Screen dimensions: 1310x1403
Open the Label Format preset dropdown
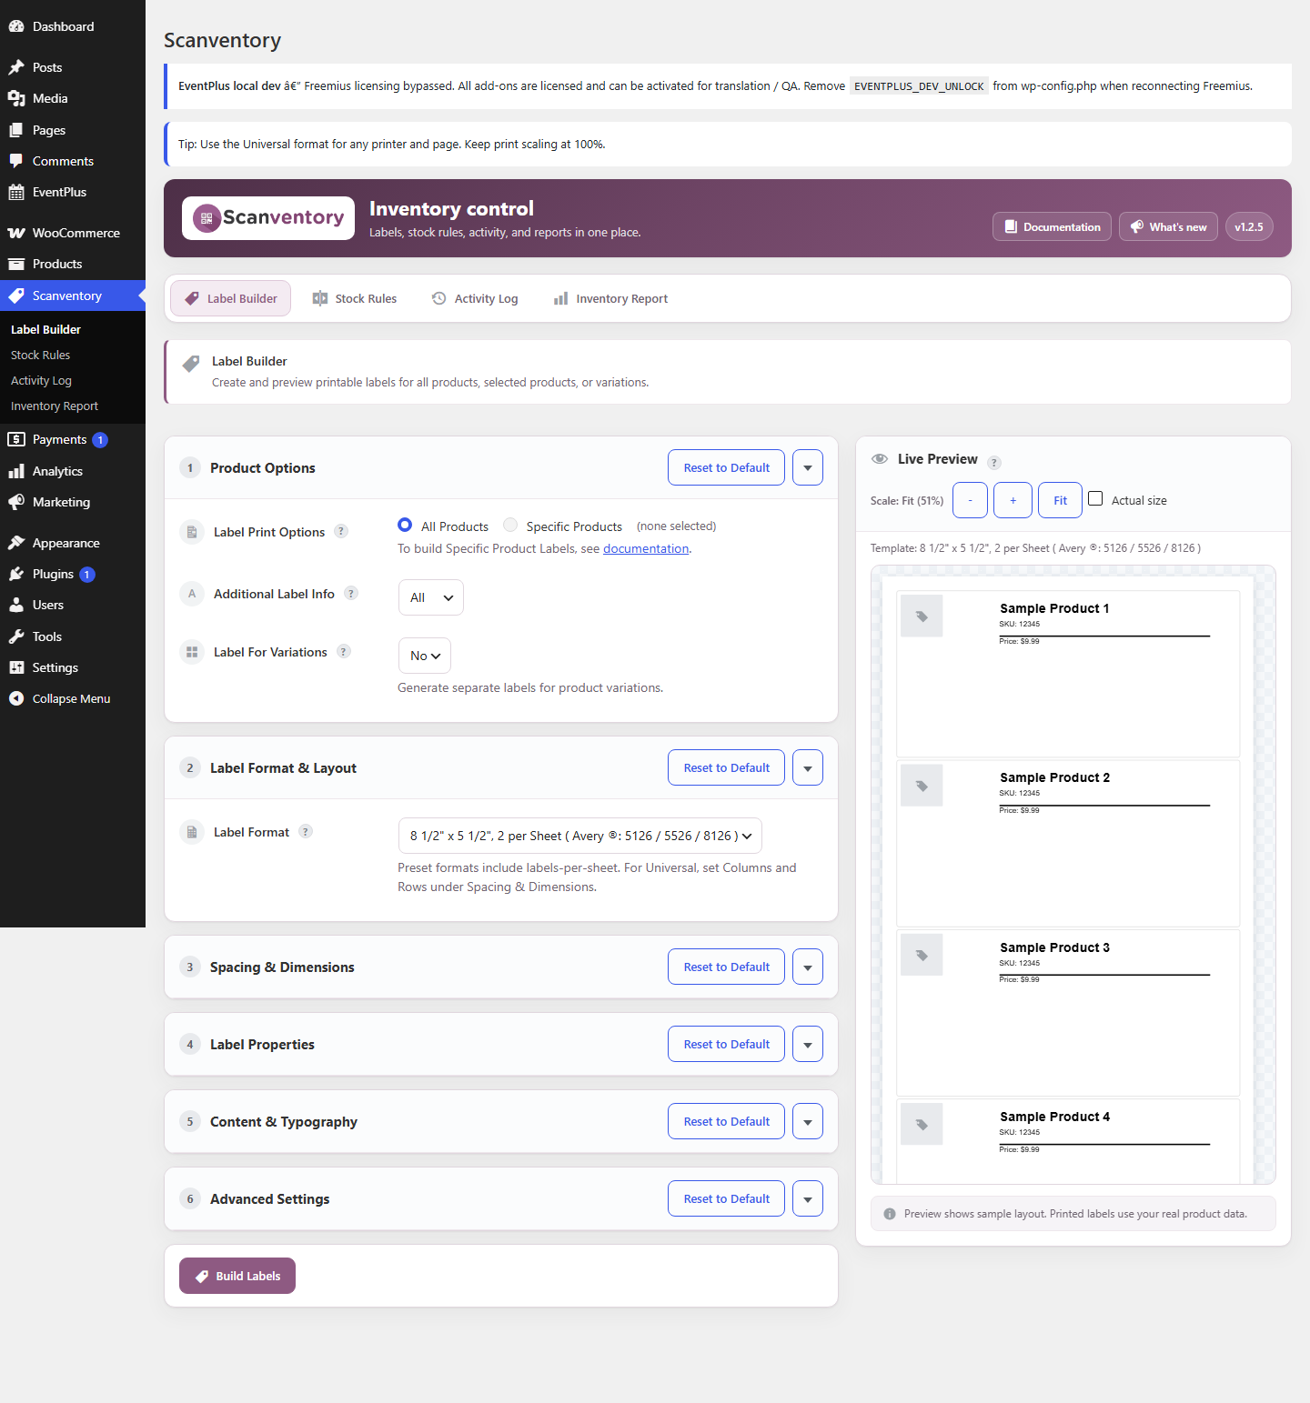tap(580, 836)
